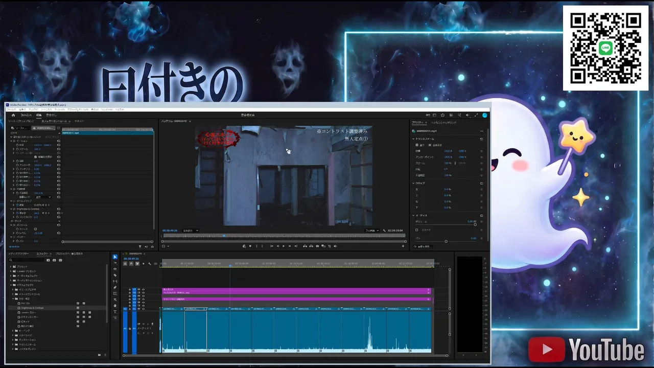The image size is (654, 368).
Task: Click the speed detection button in Properties
Action: pos(423,247)
